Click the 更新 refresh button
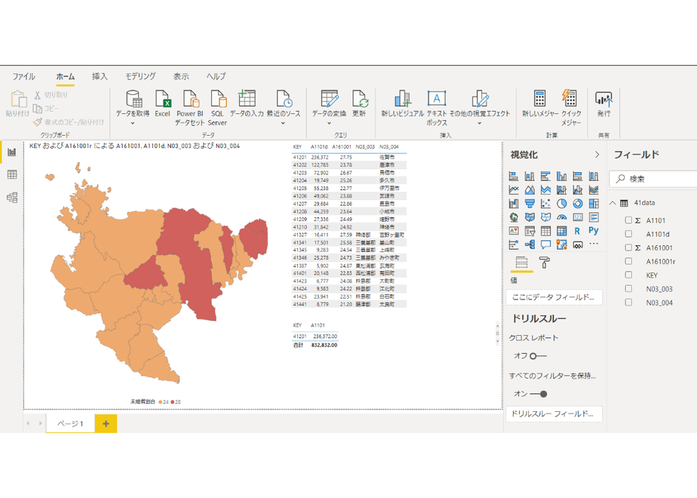This screenshot has width=697, height=498. click(359, 103)
